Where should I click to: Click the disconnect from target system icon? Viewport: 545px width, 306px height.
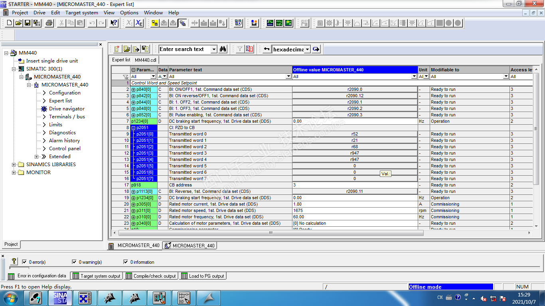[182, 23]
